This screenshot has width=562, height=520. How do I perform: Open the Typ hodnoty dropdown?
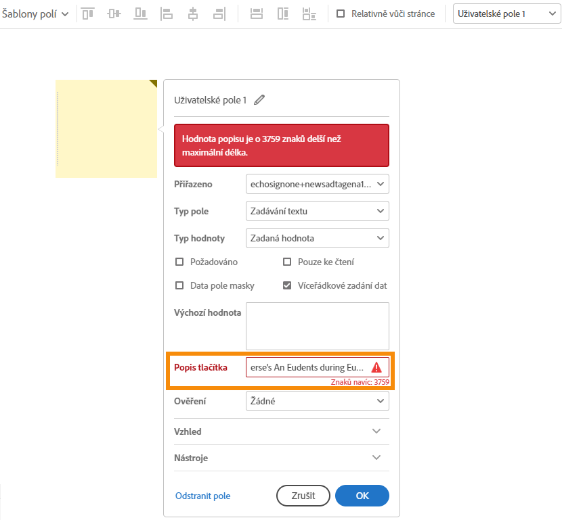coord(317,238)
